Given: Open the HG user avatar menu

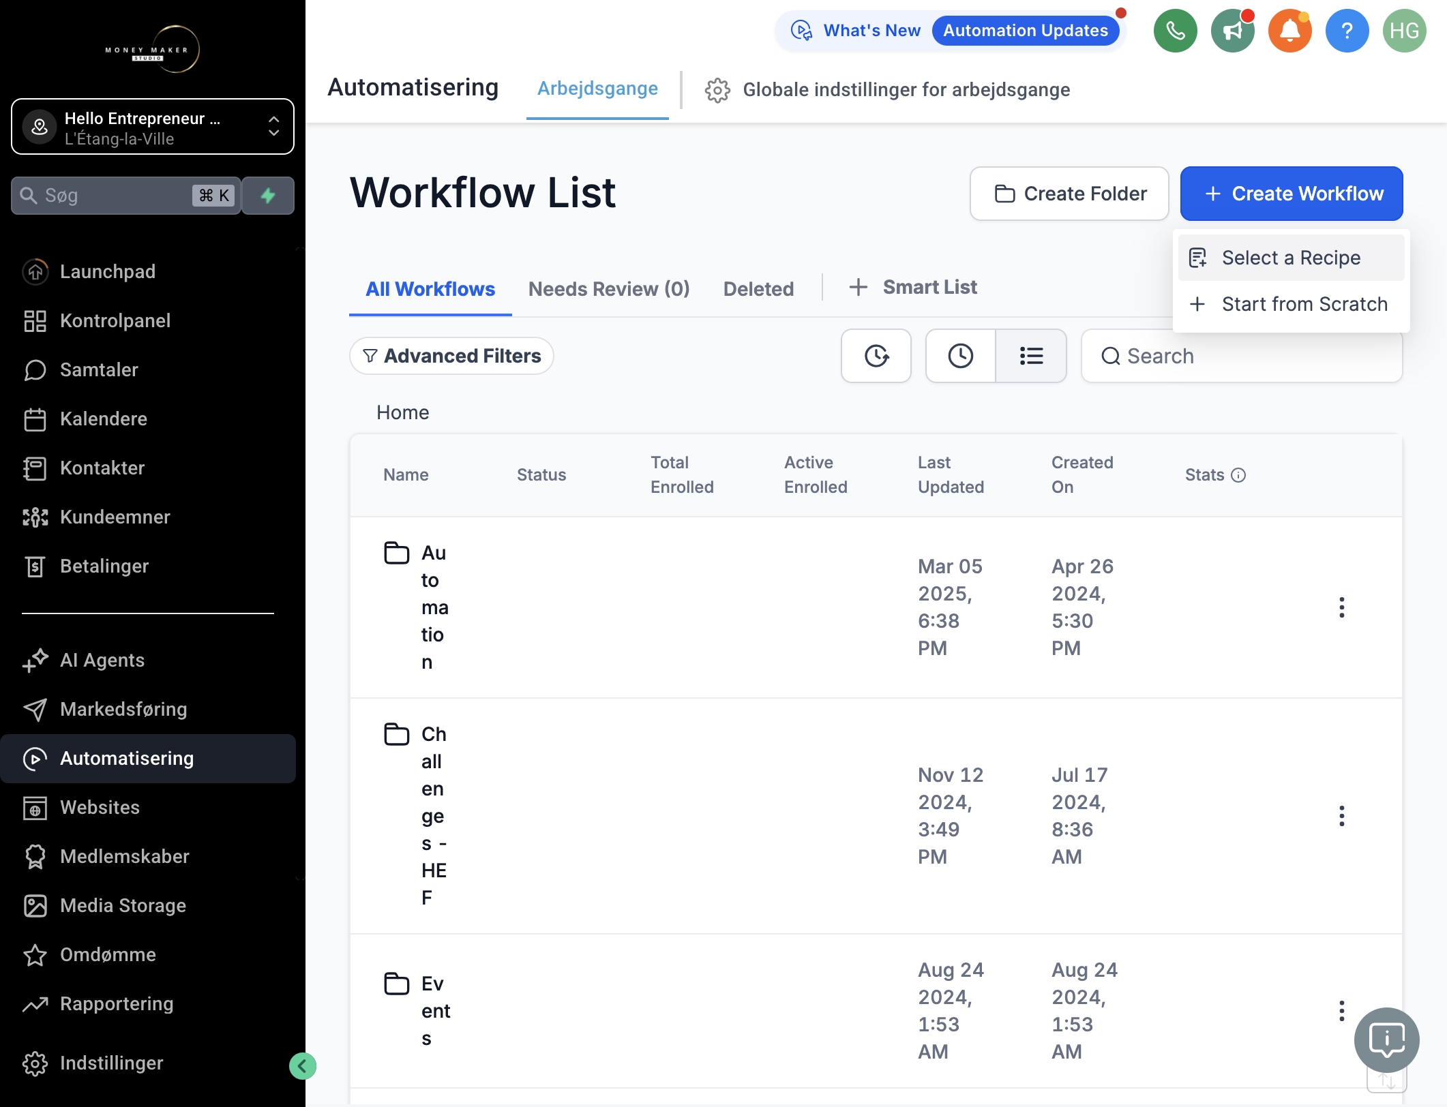Looking at the screenshot, I should tap(1404, 31).
